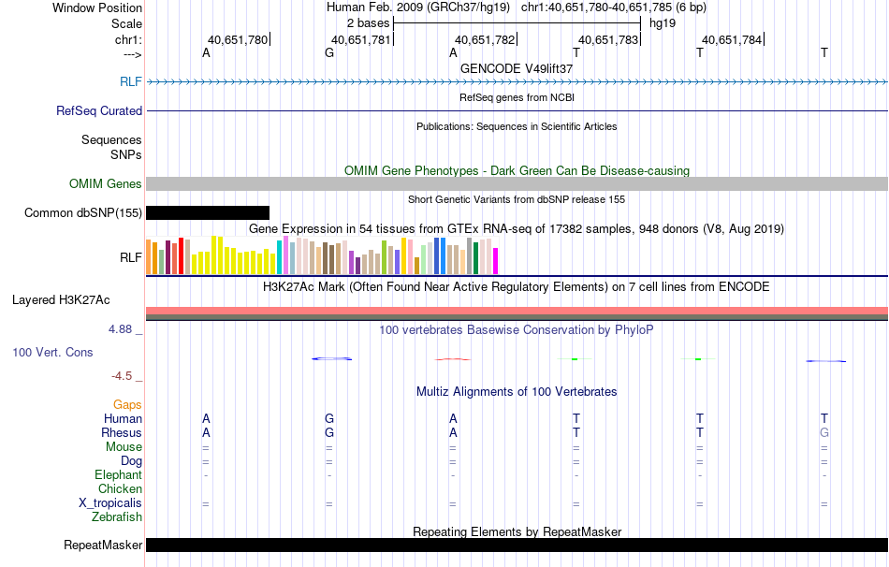889x567 pixels.
Task: Click the black RLF label beside GTEx bars
Action: point(130,257)
